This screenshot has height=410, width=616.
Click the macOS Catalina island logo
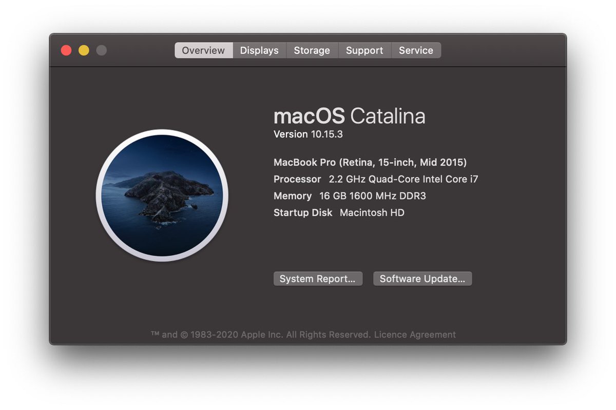tap(162, 196)
